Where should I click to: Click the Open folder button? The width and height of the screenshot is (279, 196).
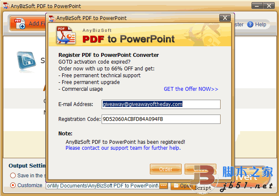pyautogui.click(x=182, y=186)
